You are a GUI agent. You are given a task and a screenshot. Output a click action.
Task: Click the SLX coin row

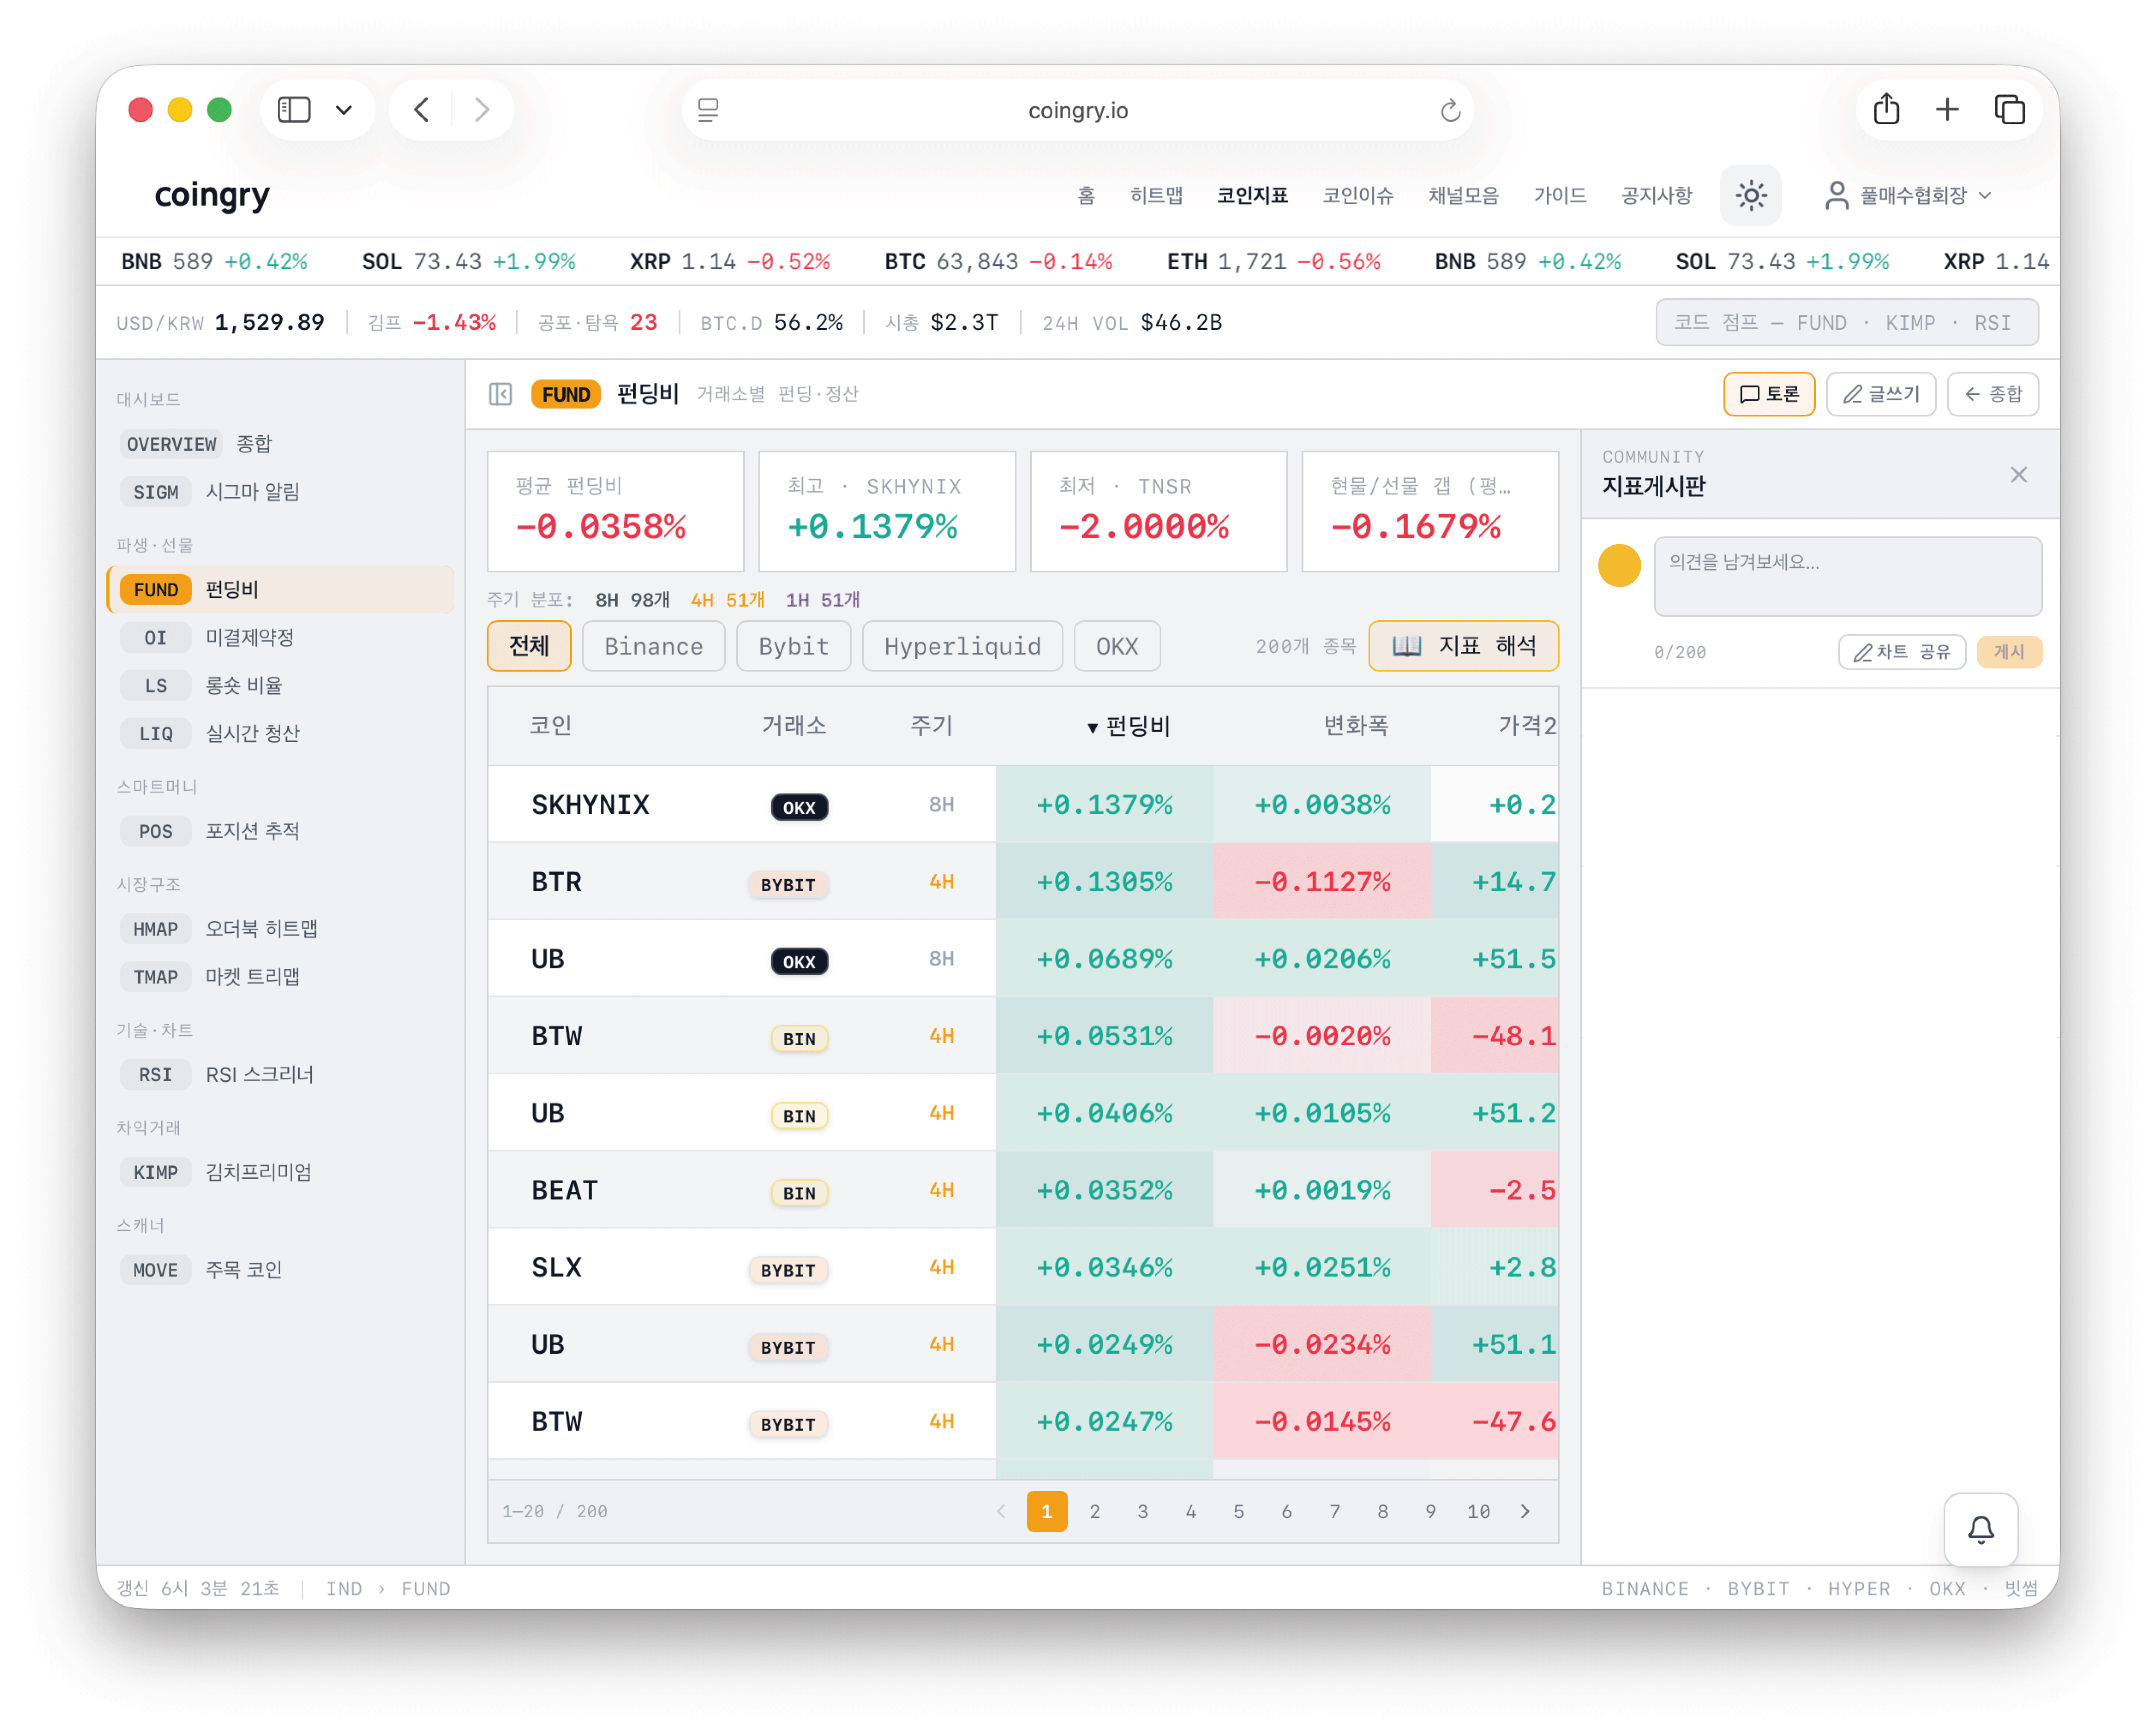coord(1022,1267)
